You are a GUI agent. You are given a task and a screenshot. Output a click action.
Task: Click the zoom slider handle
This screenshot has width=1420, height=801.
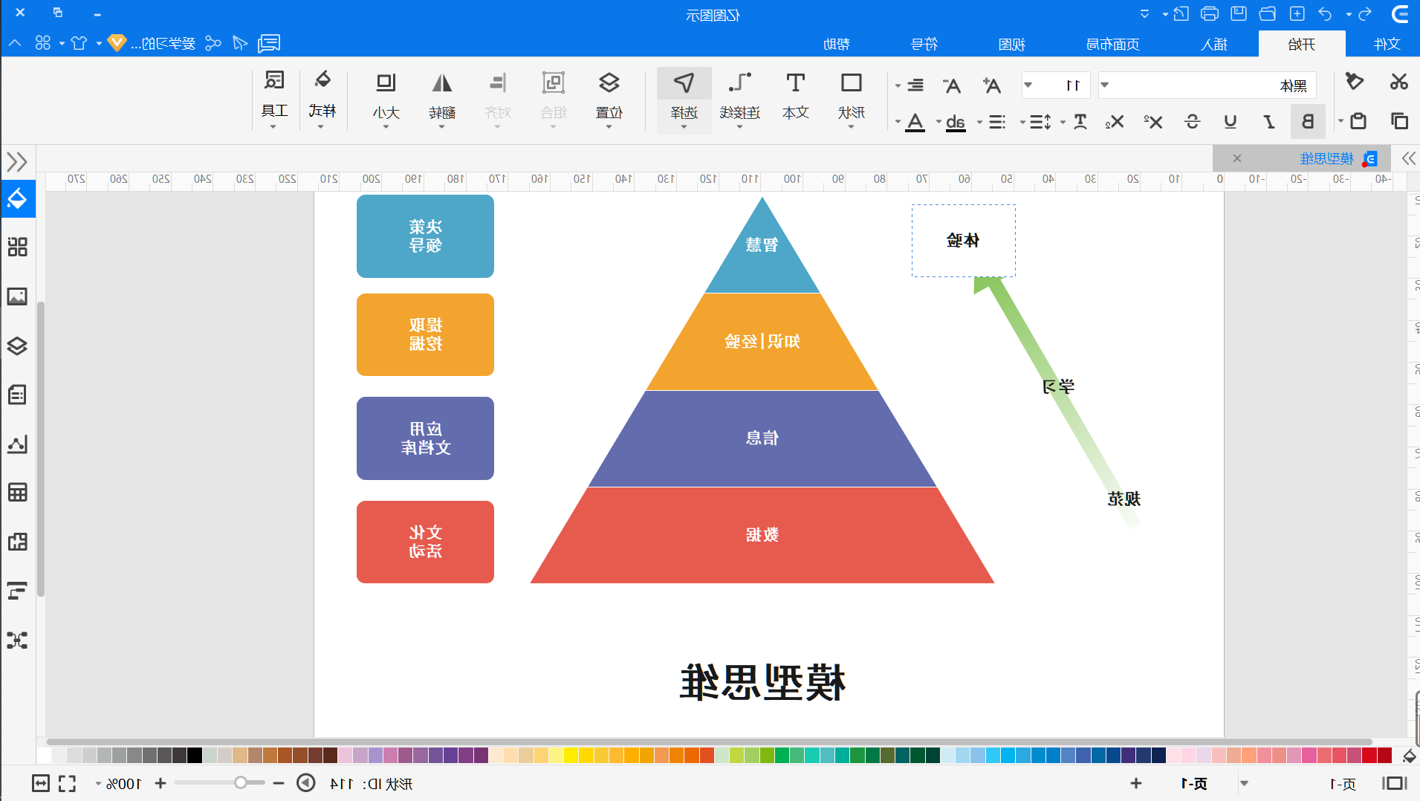pos(240,782)
